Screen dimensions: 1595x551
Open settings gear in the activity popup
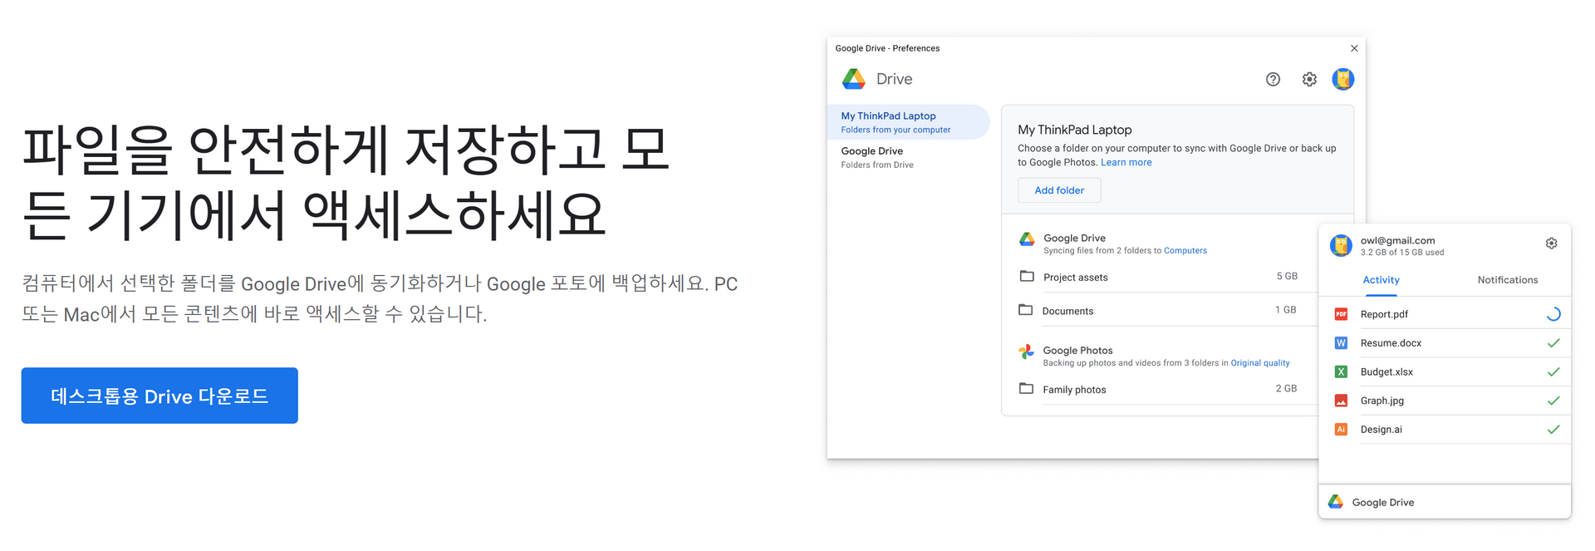pos(1551,244)
